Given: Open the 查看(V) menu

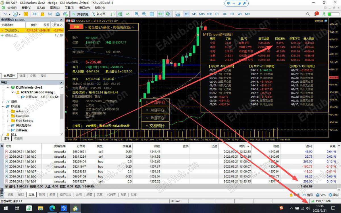Looking at the screenshot, I should coord(26,8).
